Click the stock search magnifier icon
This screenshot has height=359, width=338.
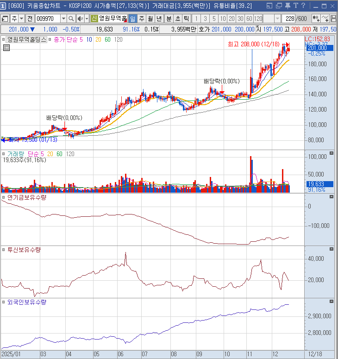click(71, 19)
